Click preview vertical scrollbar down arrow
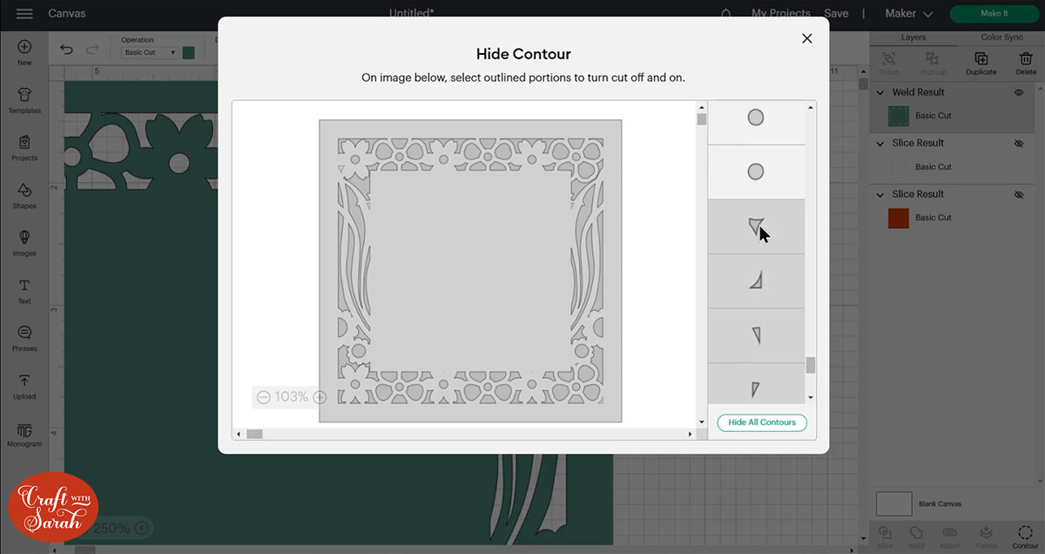Image resolution: width=1045 pixels, height=554 pixels. click(702, 422)
